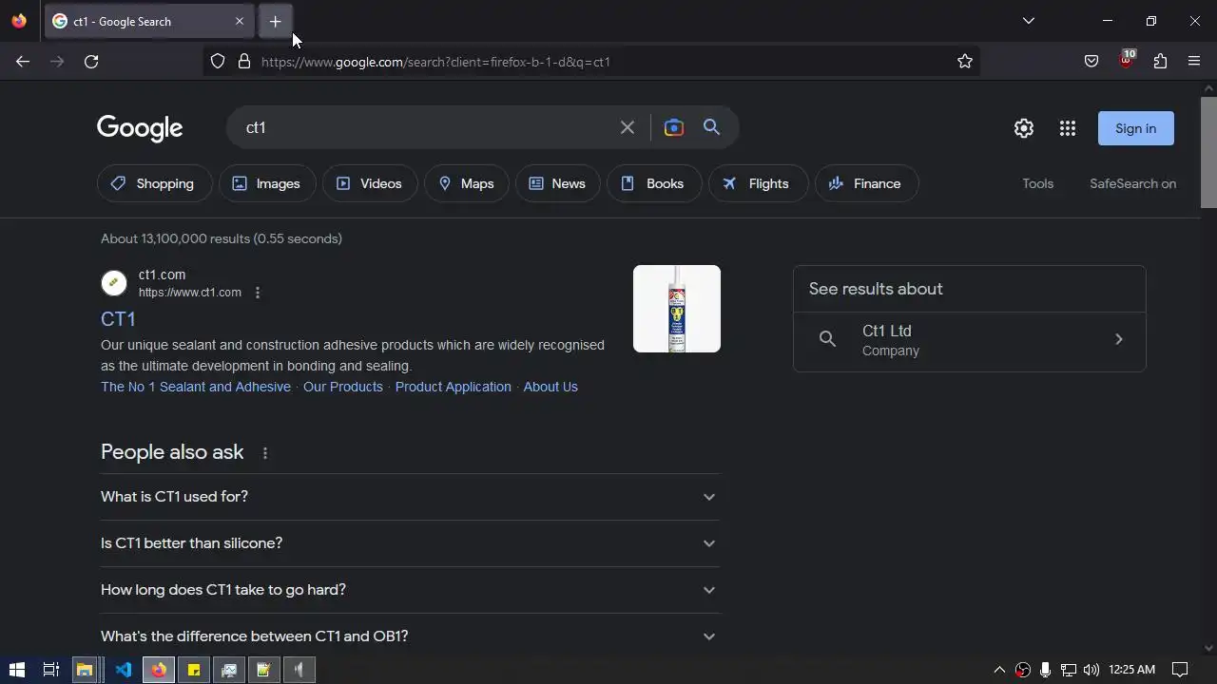
Task: Open the notification center
Action: (x=1180, y=670)
